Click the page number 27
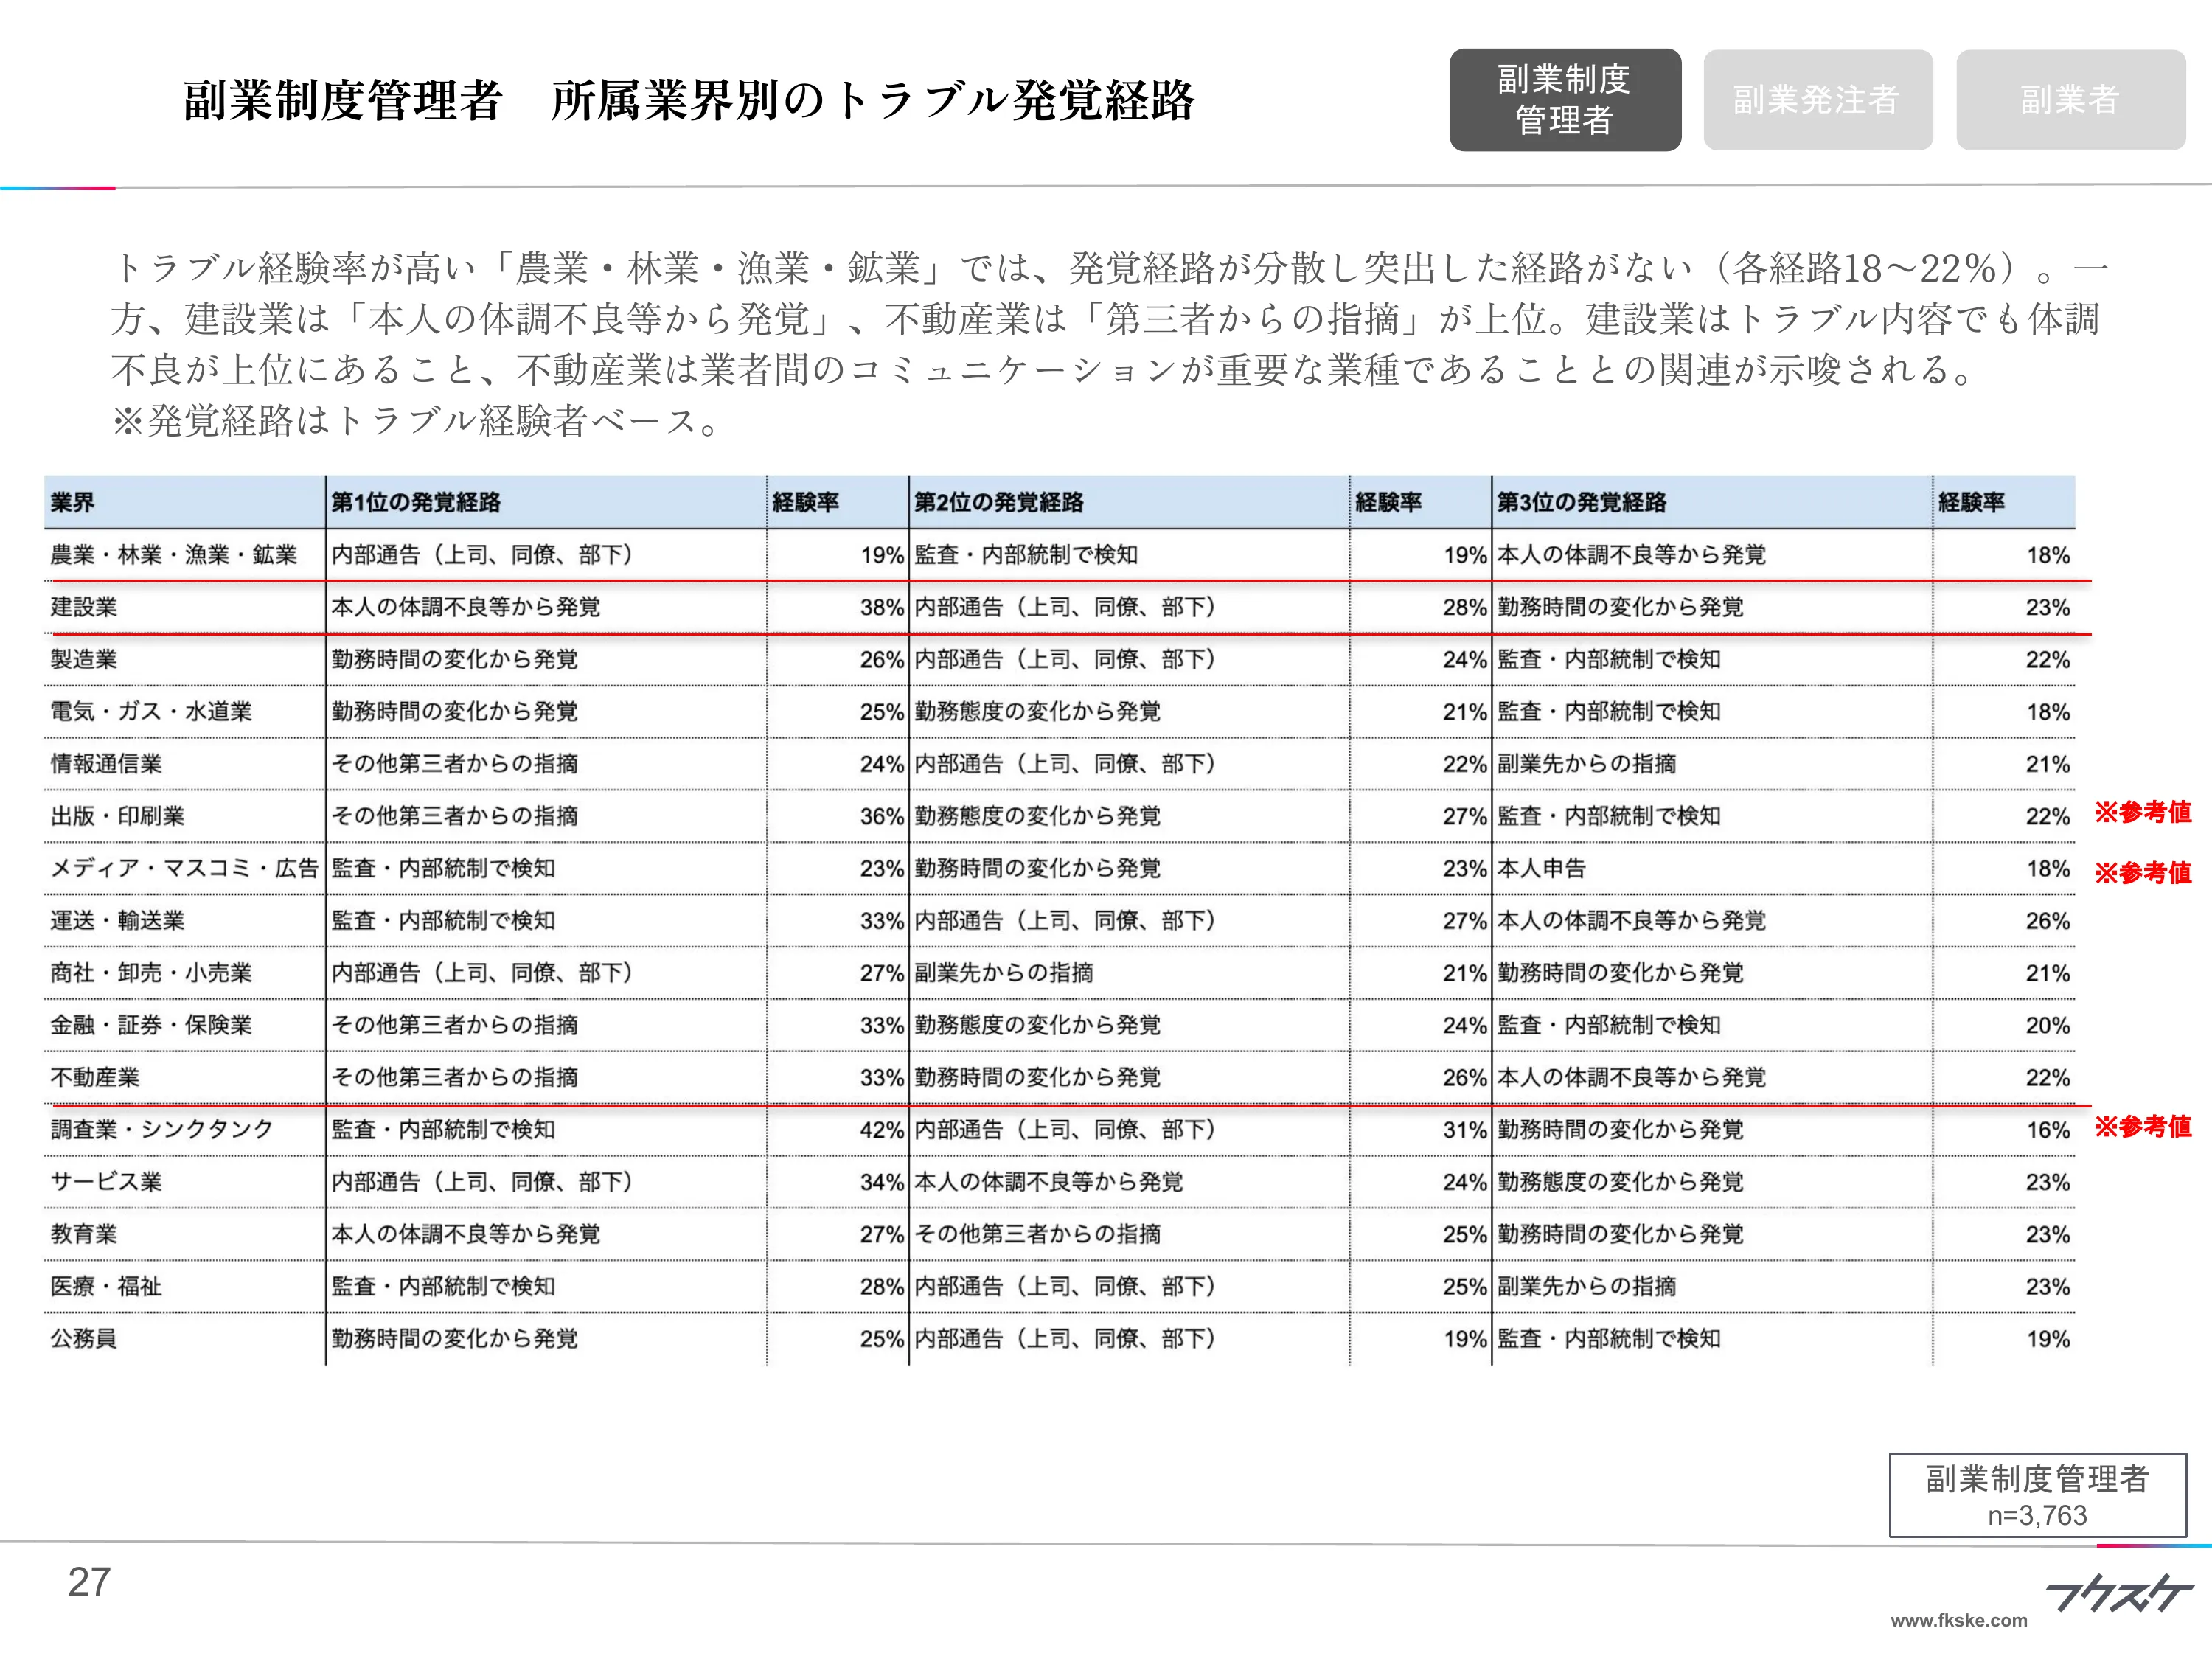The image size is (2212, 1659). [89, 1582]
